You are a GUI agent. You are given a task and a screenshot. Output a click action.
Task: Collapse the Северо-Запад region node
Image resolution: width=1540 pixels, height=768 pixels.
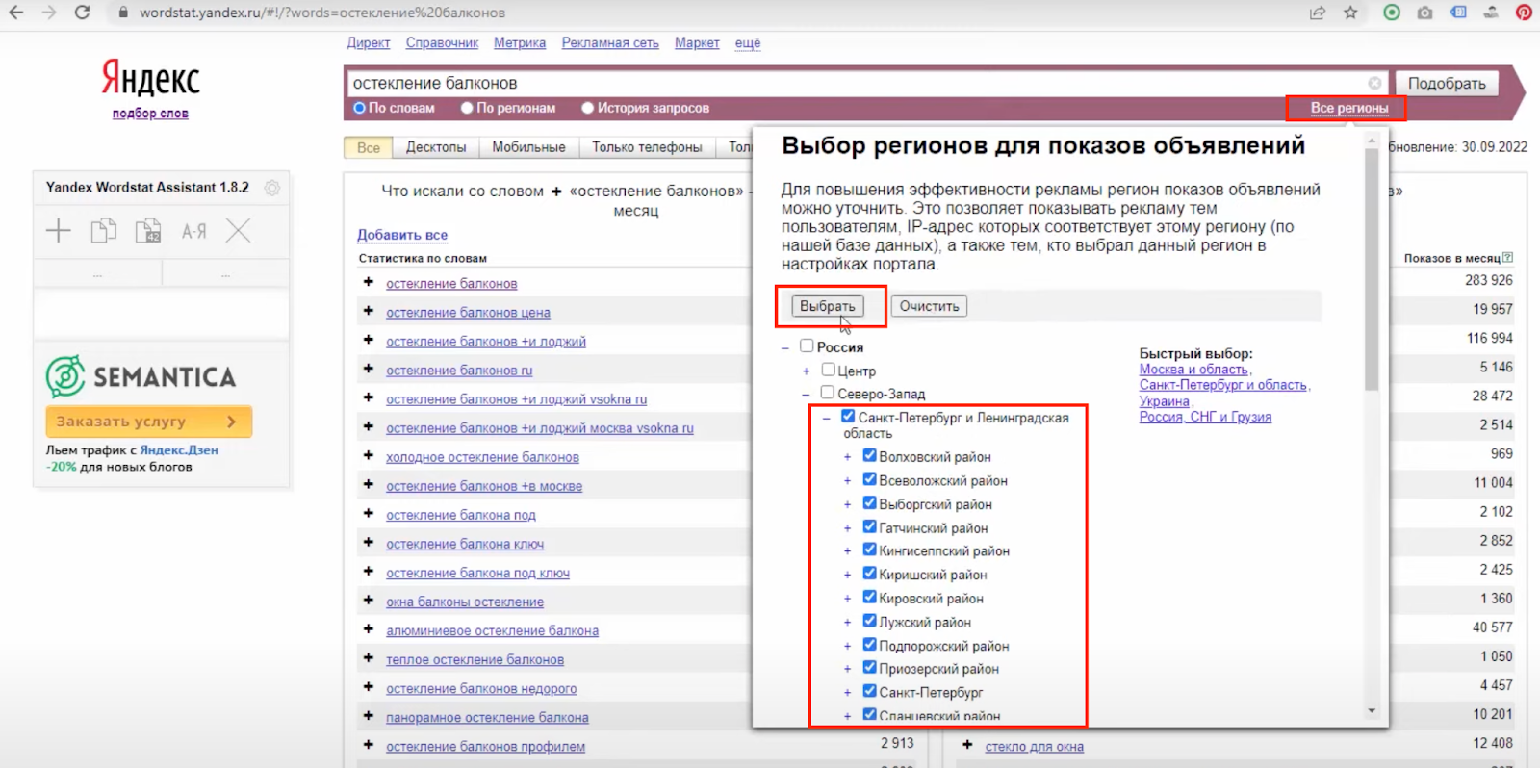[806, 395]
